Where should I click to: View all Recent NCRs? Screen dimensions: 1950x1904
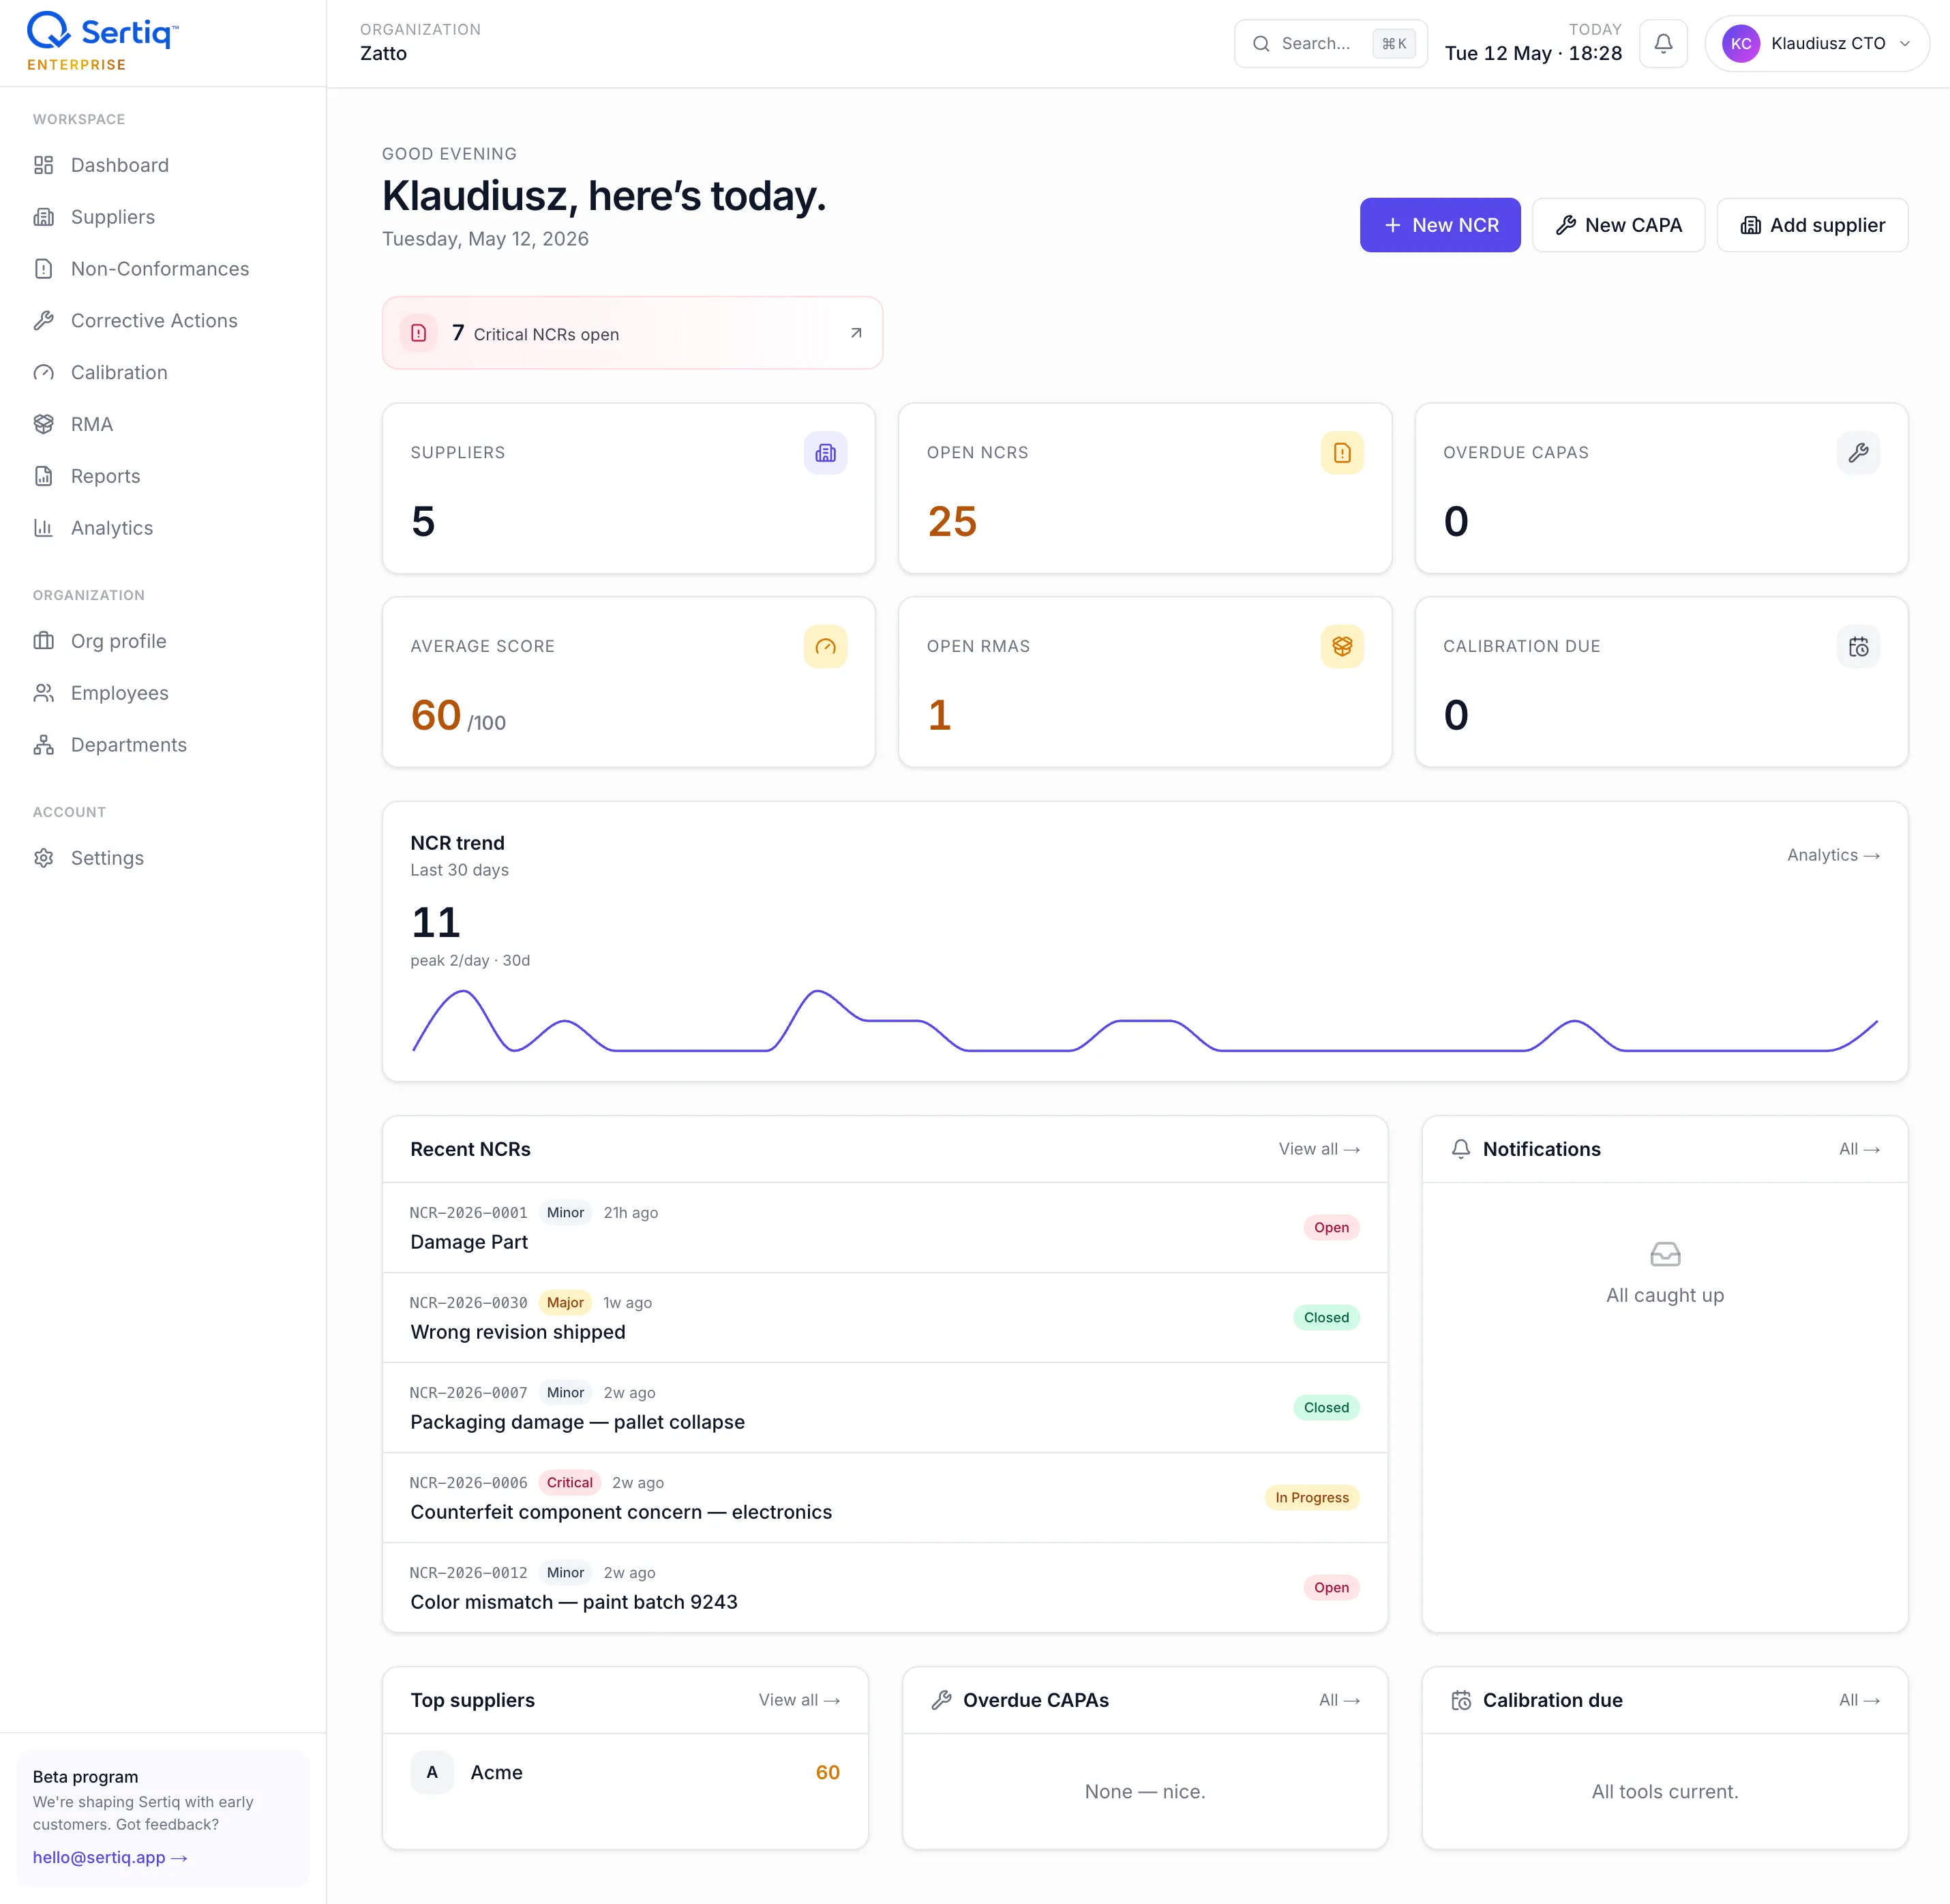[x=1319, y=1149]
